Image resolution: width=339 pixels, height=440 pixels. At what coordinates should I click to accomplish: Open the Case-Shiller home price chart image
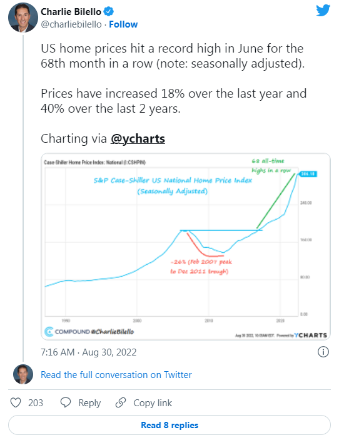186,247
